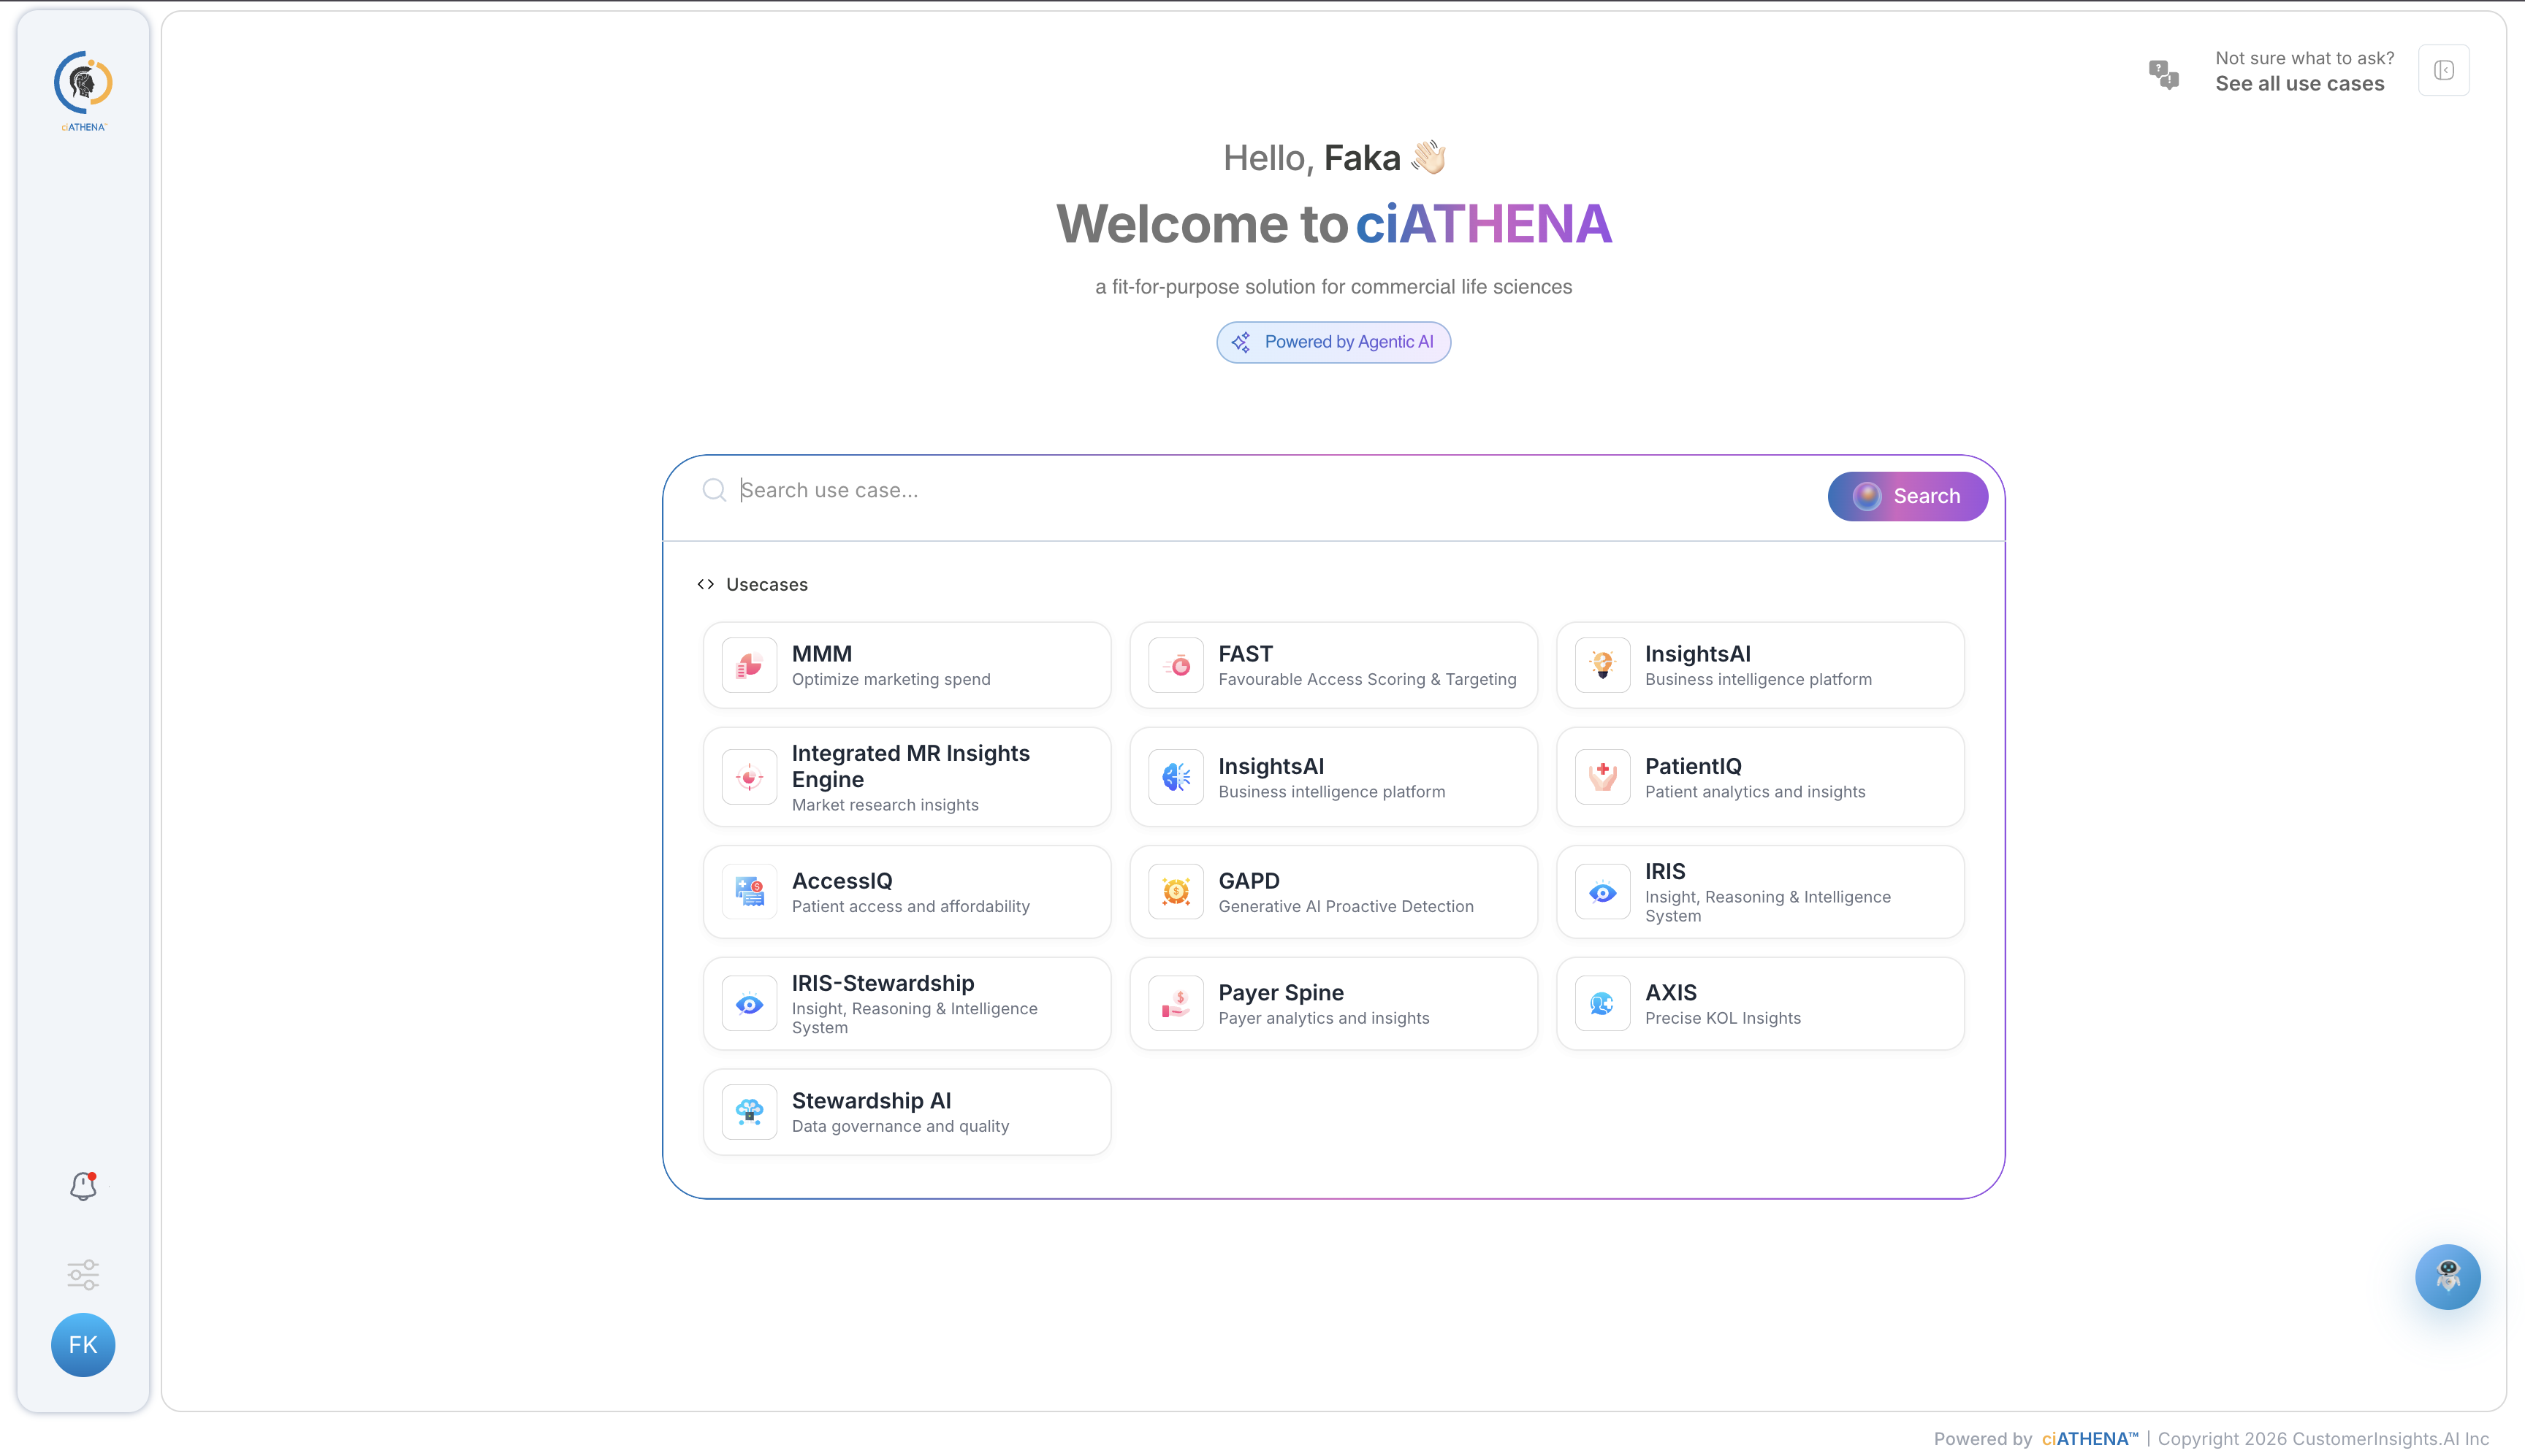Open the FK user avatar

click(x=83, y=1345)
